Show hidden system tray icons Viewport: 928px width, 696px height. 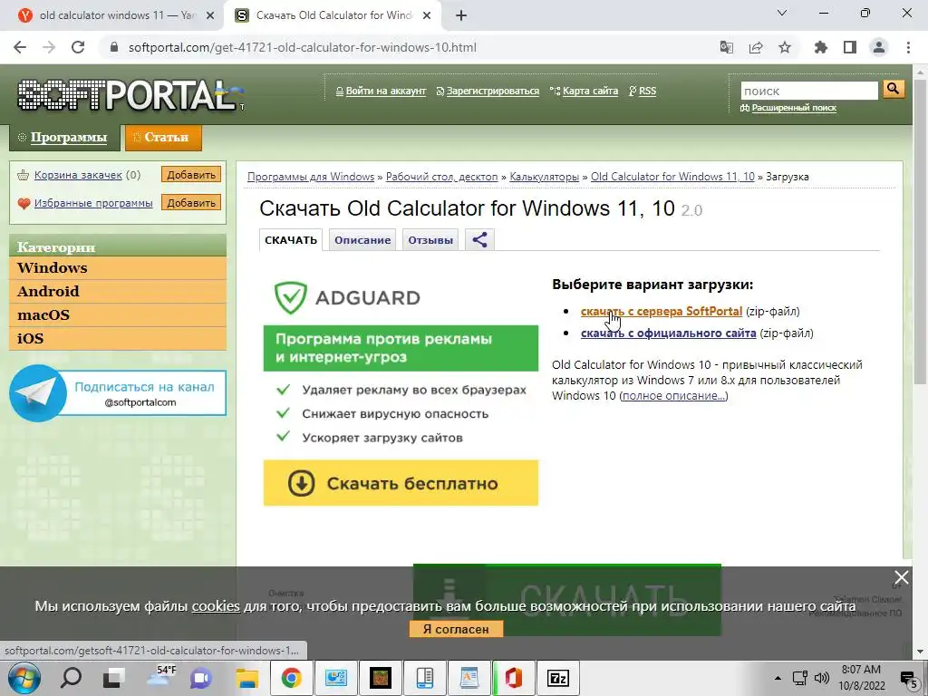coord(778,678)
